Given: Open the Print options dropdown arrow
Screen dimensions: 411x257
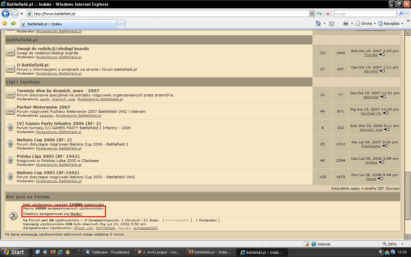Looking at the screenshot, I should coord(352,23).
